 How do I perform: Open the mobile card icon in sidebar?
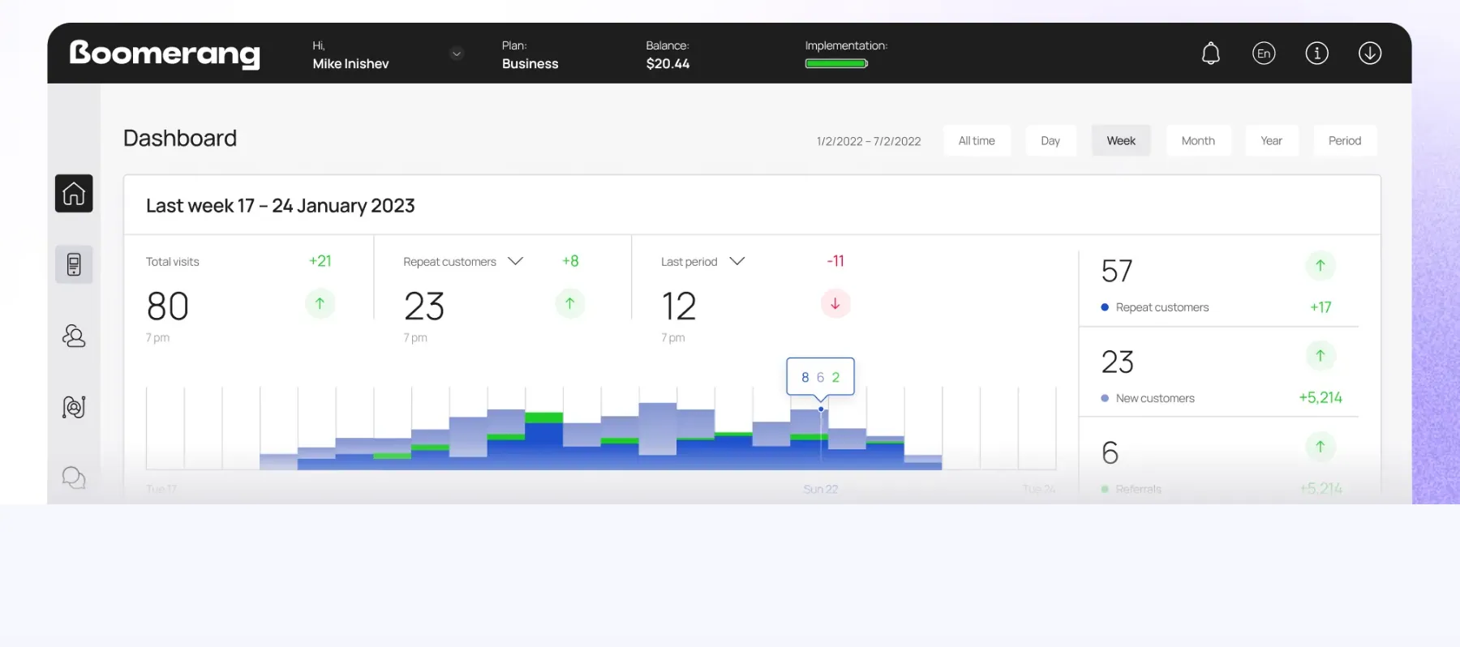[x=74, y=264]
